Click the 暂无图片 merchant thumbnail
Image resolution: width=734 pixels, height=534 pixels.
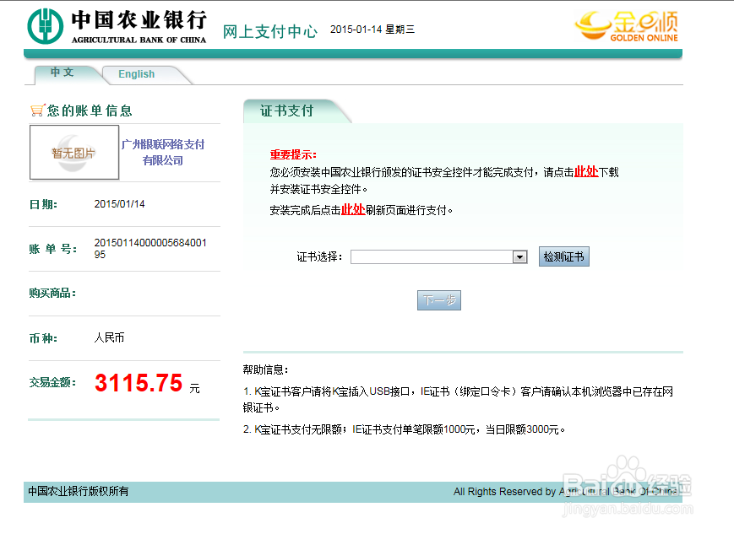point(74,153)
